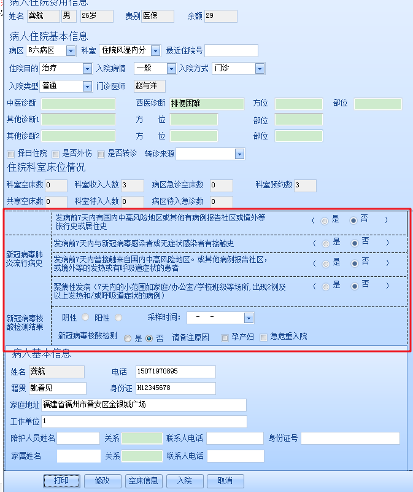
Task: Click 关系 field for 家属
Action: (x=142, y=456)
